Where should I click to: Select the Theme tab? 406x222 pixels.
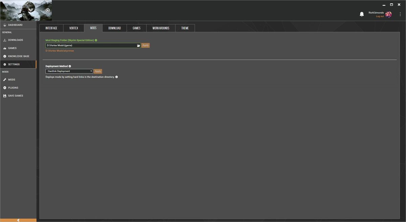(185, 28)
